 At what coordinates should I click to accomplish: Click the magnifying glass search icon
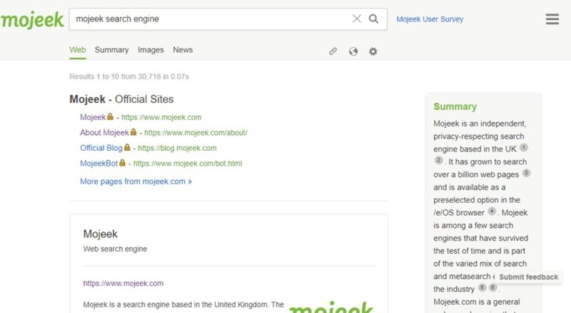(373, 19)
